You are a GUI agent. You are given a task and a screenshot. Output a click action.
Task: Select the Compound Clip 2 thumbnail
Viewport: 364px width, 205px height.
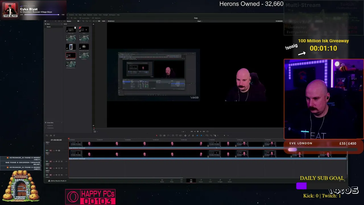click(x=84, y=38)
